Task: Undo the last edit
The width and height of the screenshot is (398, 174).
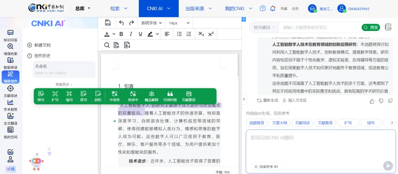Action: pos(121,23)
